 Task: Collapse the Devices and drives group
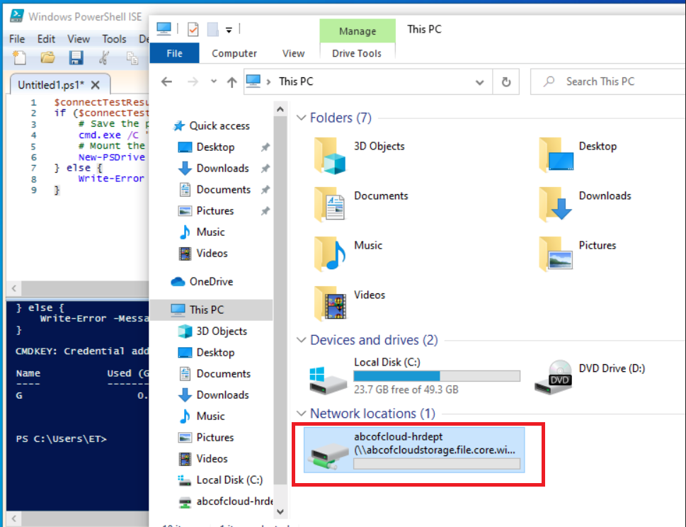click(302, 341)
